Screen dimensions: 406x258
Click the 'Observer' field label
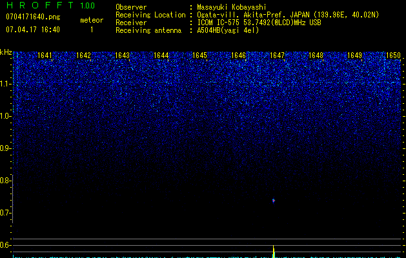point(131,7)
